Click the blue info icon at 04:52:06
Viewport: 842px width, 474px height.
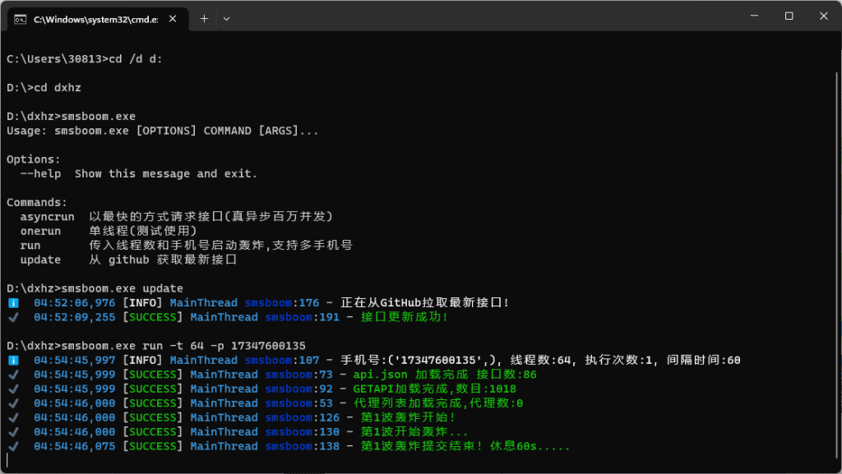pos(13,303)
